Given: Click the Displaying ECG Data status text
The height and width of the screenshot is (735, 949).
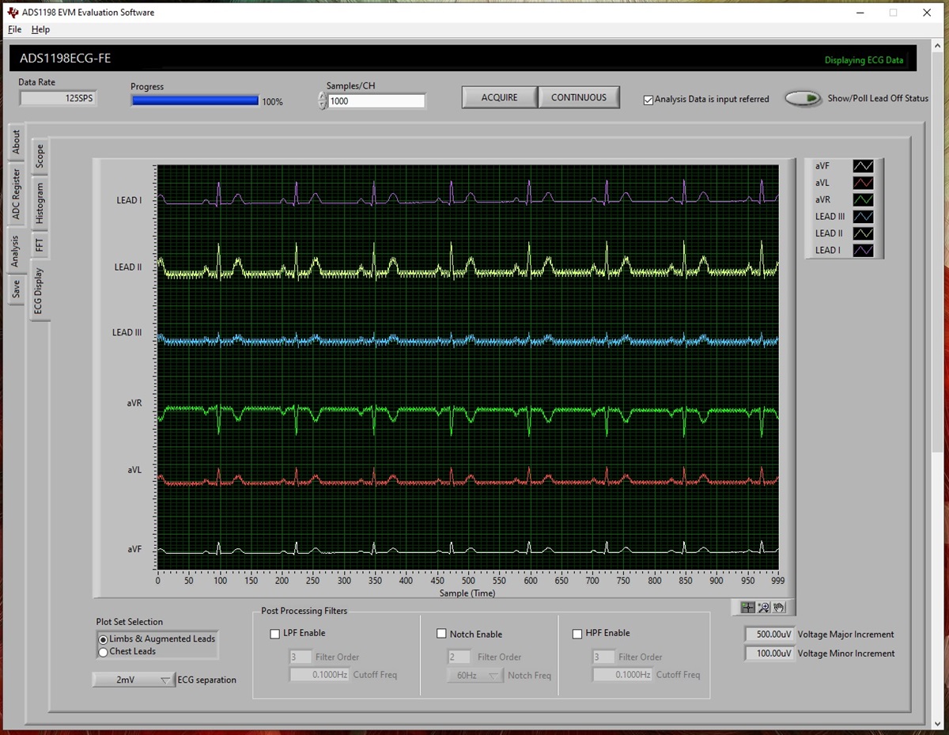Looking at the screenshot, I should click(x=864, y=60).
